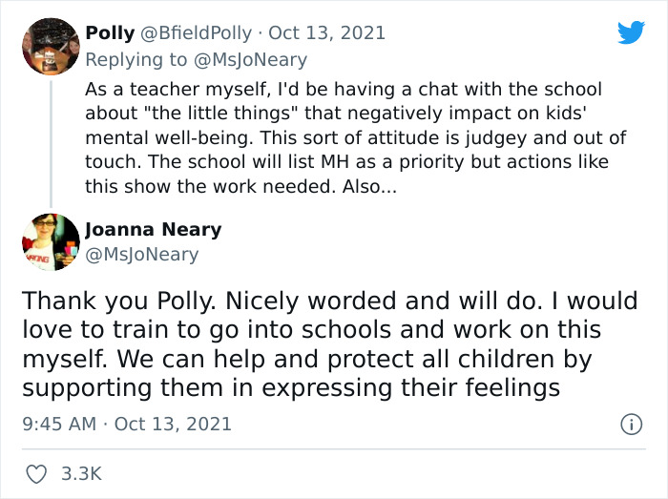Open Joanna Neary's profile picture
The width and height of the screenshot is (668, 499).
[x=50, y=242]
